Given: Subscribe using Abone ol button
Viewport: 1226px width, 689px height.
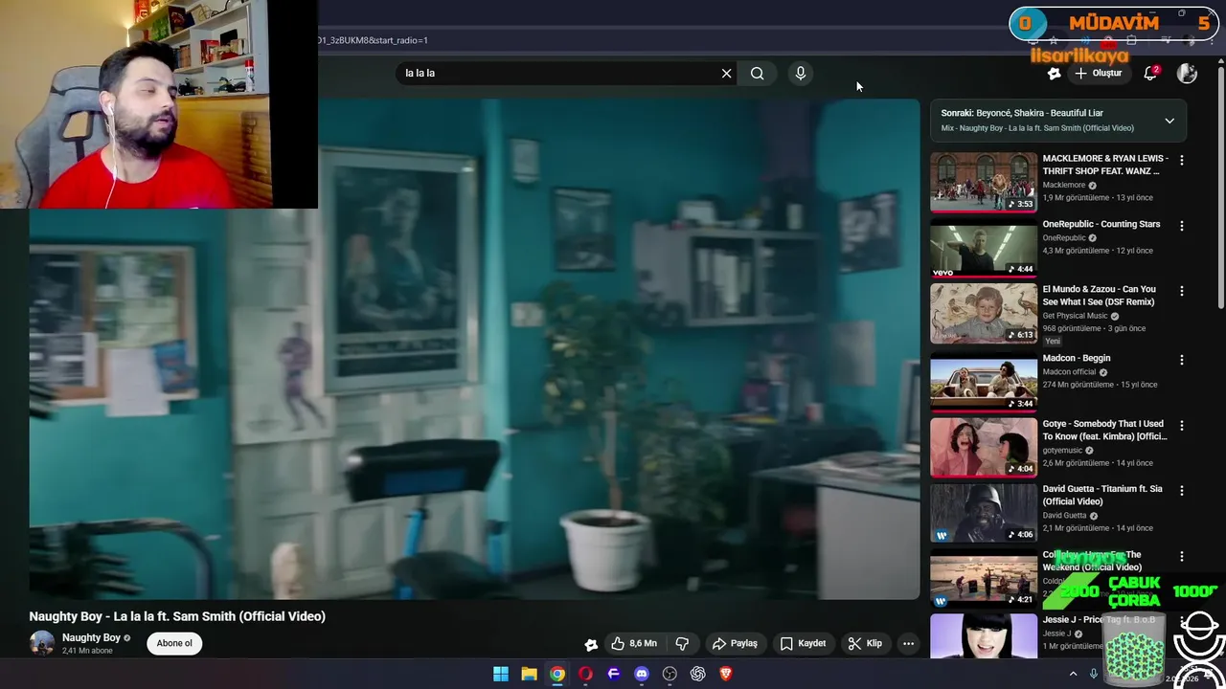Looking at the screenshot, I should (174, 643).
